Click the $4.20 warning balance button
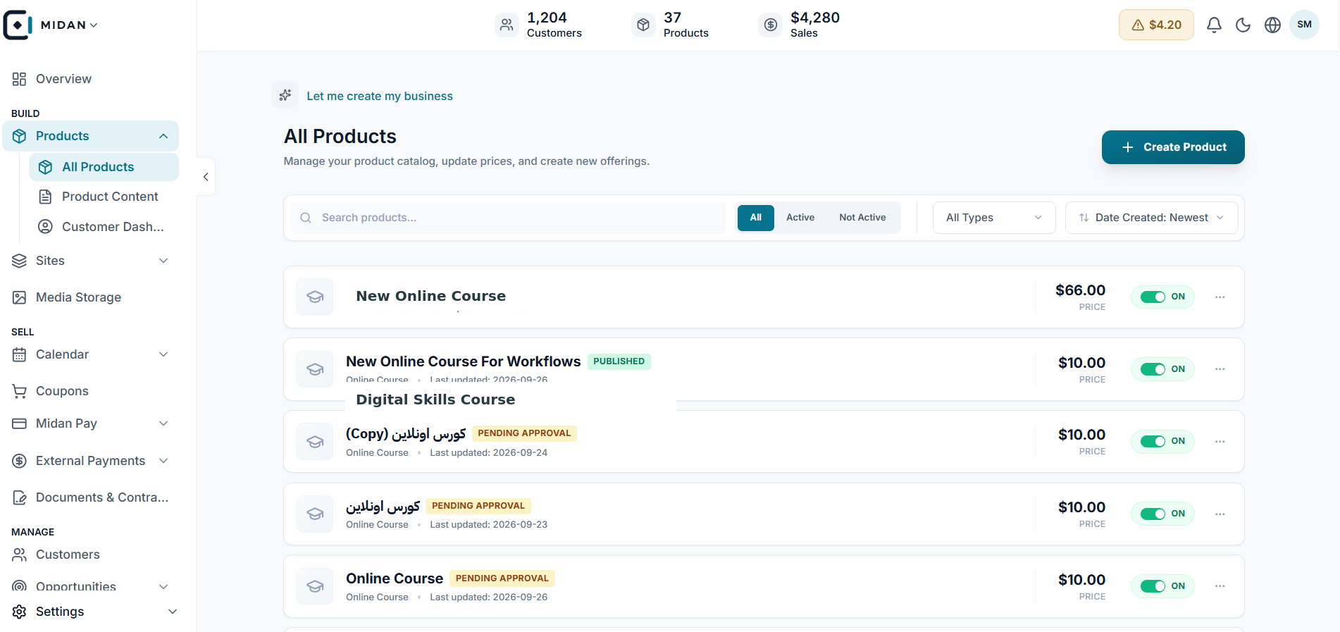The width and height of the screenshot is (1340, 632). coord(1156,25)
